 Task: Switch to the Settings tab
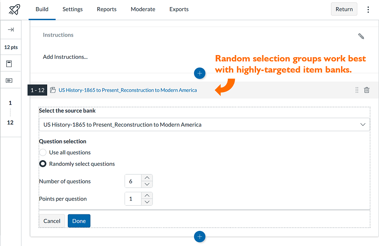(x=72, y=9)
